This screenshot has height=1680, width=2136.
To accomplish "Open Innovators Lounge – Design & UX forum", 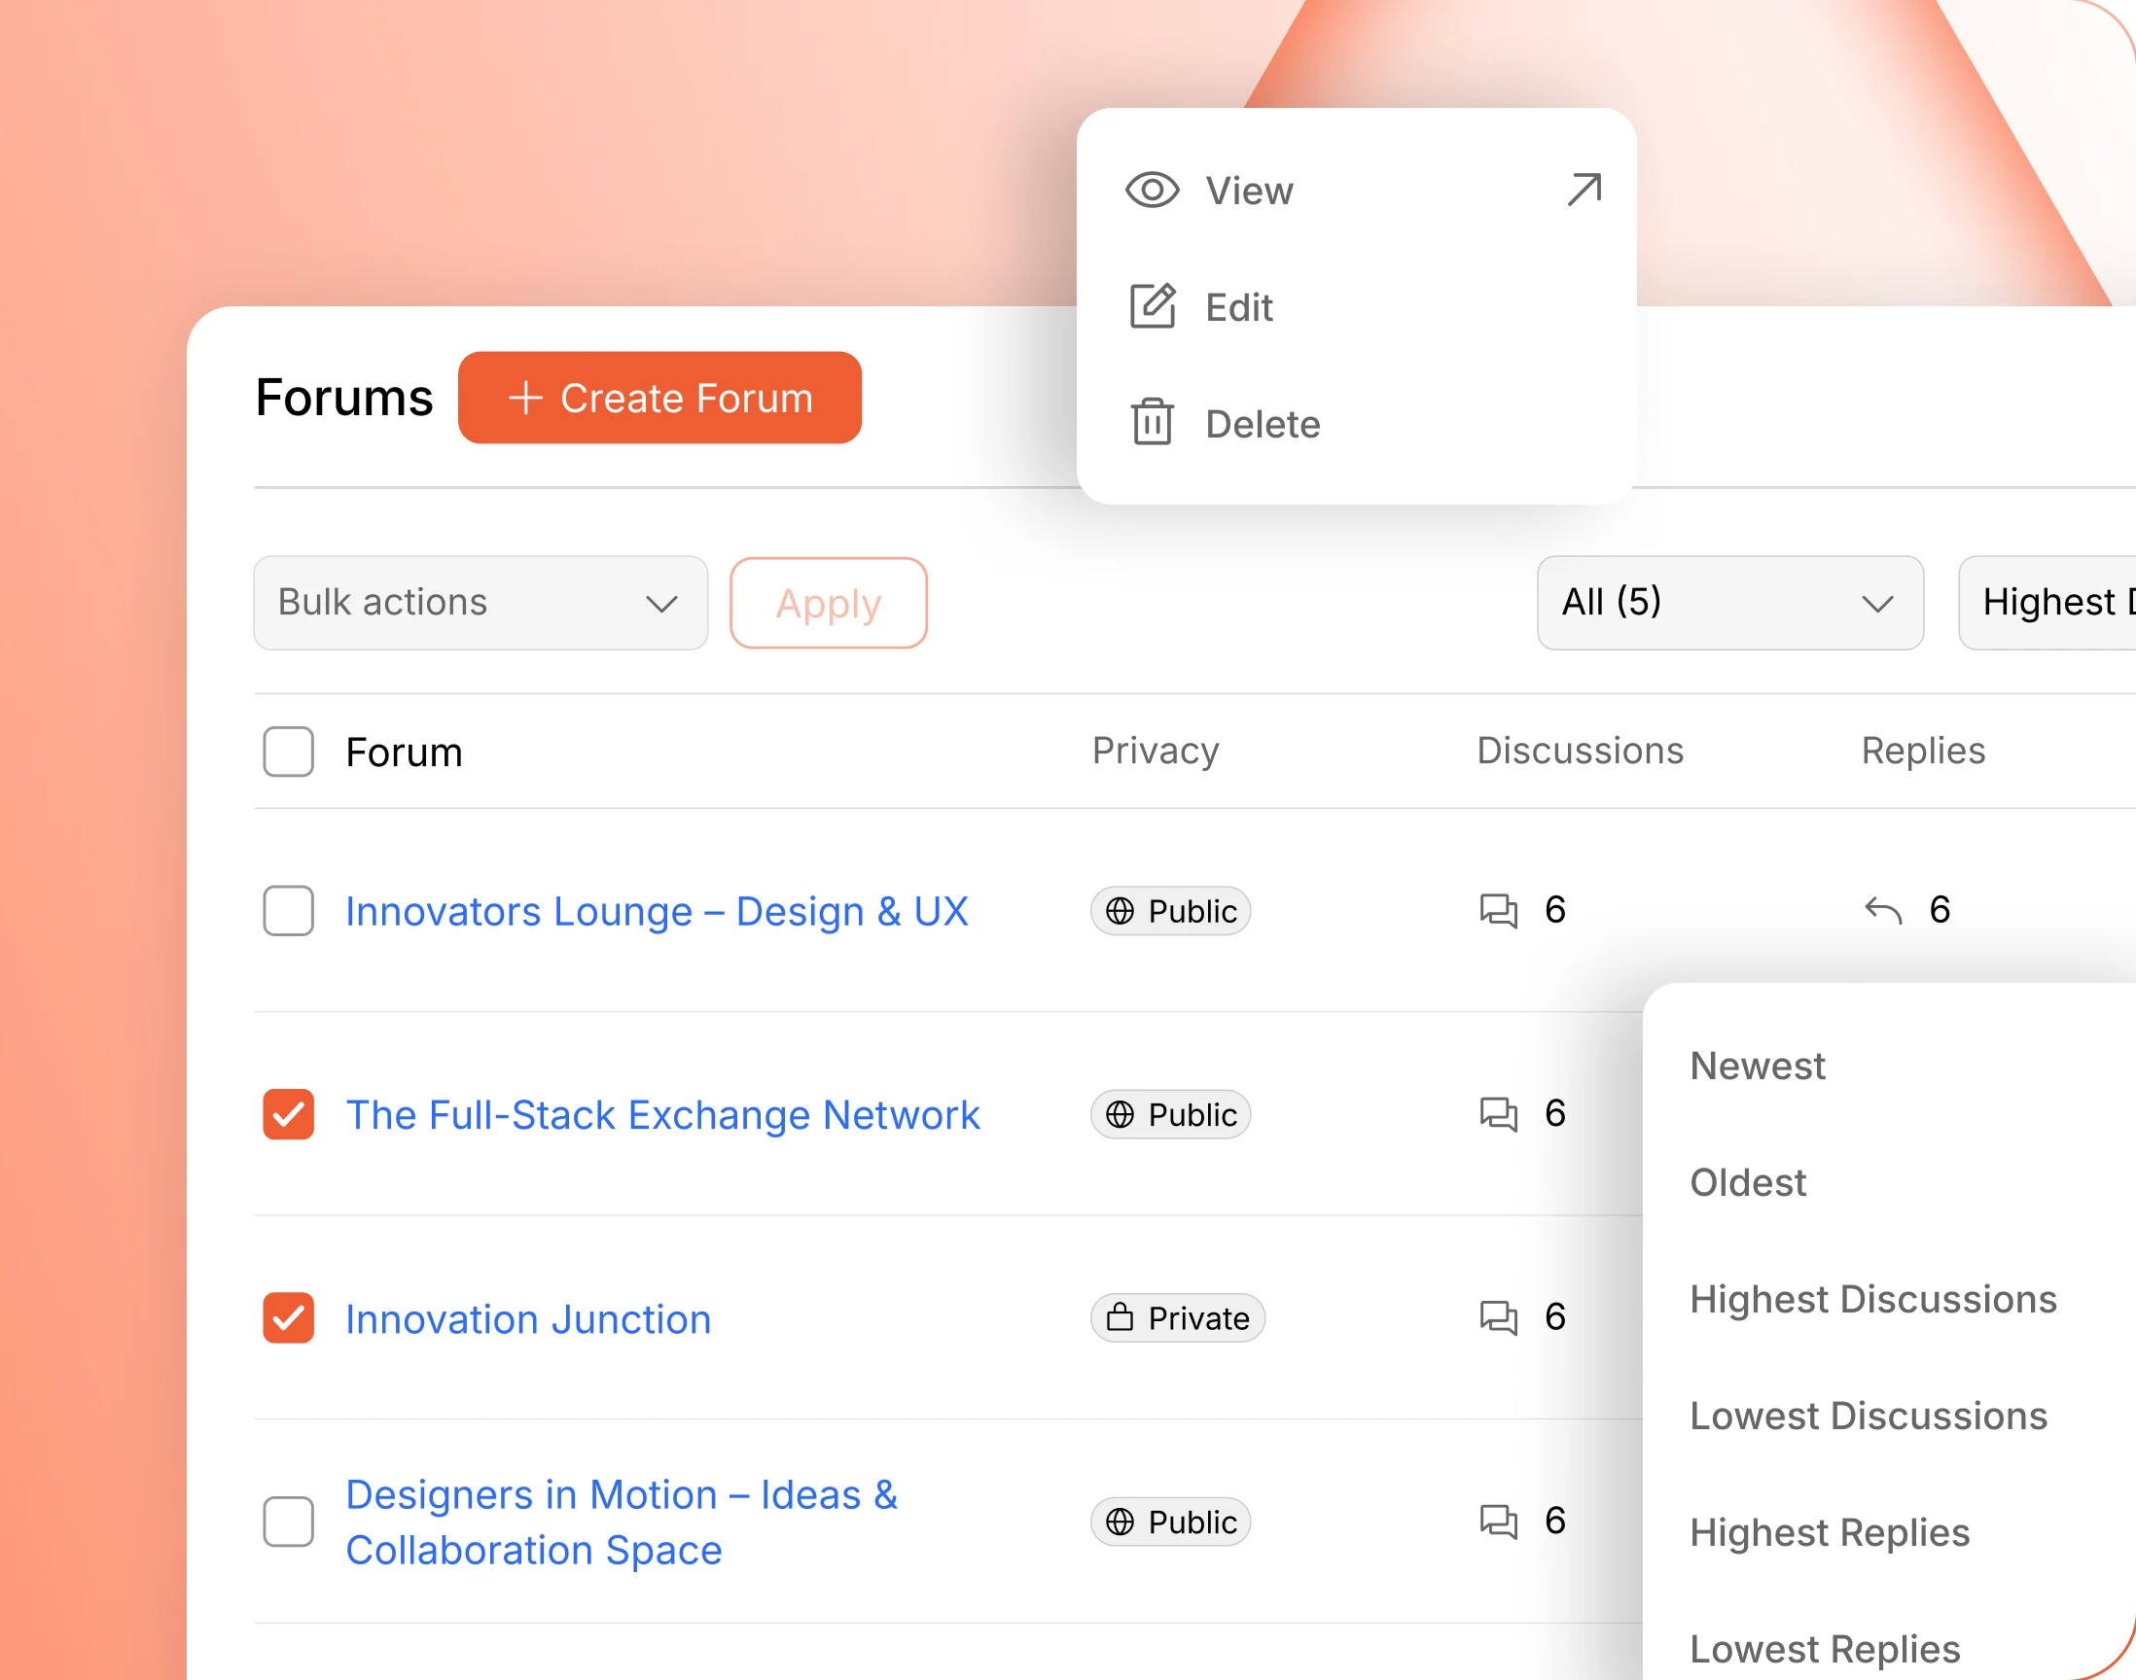I will [658, 911].
